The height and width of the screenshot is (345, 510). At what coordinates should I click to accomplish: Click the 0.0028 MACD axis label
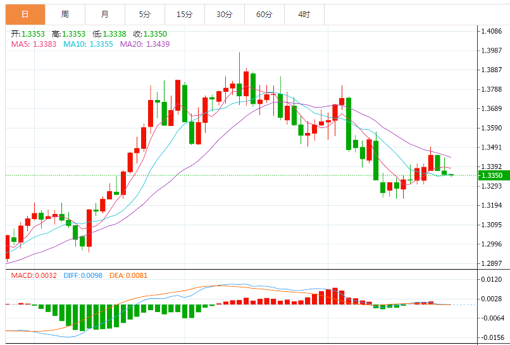(492, 298)
